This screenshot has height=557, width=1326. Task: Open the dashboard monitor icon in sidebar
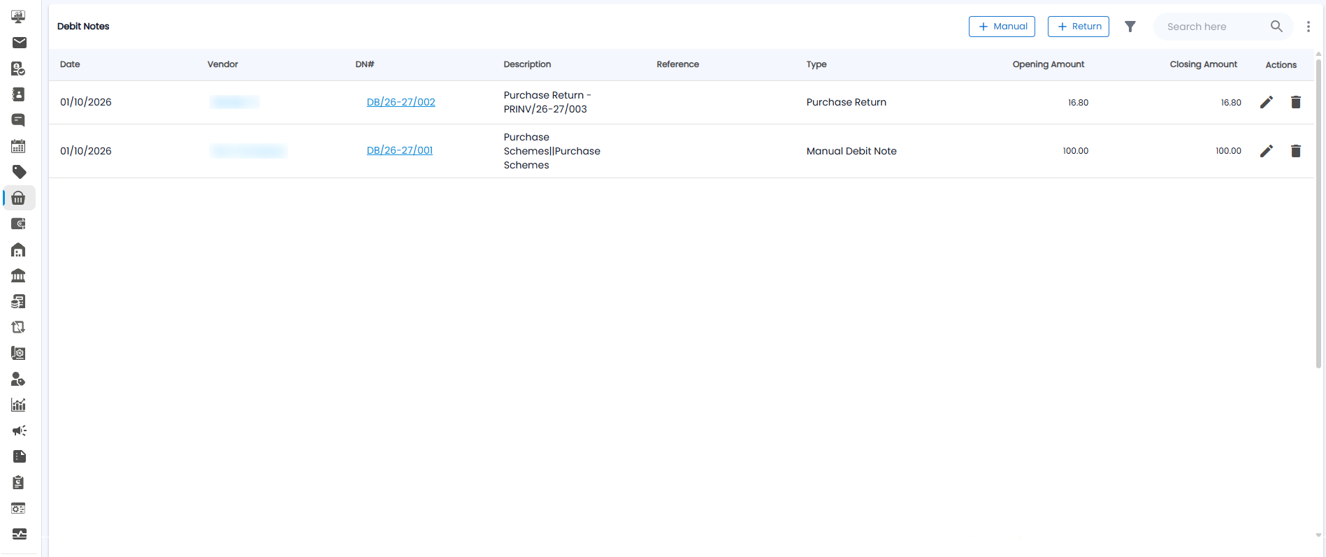tap(19, 17)
